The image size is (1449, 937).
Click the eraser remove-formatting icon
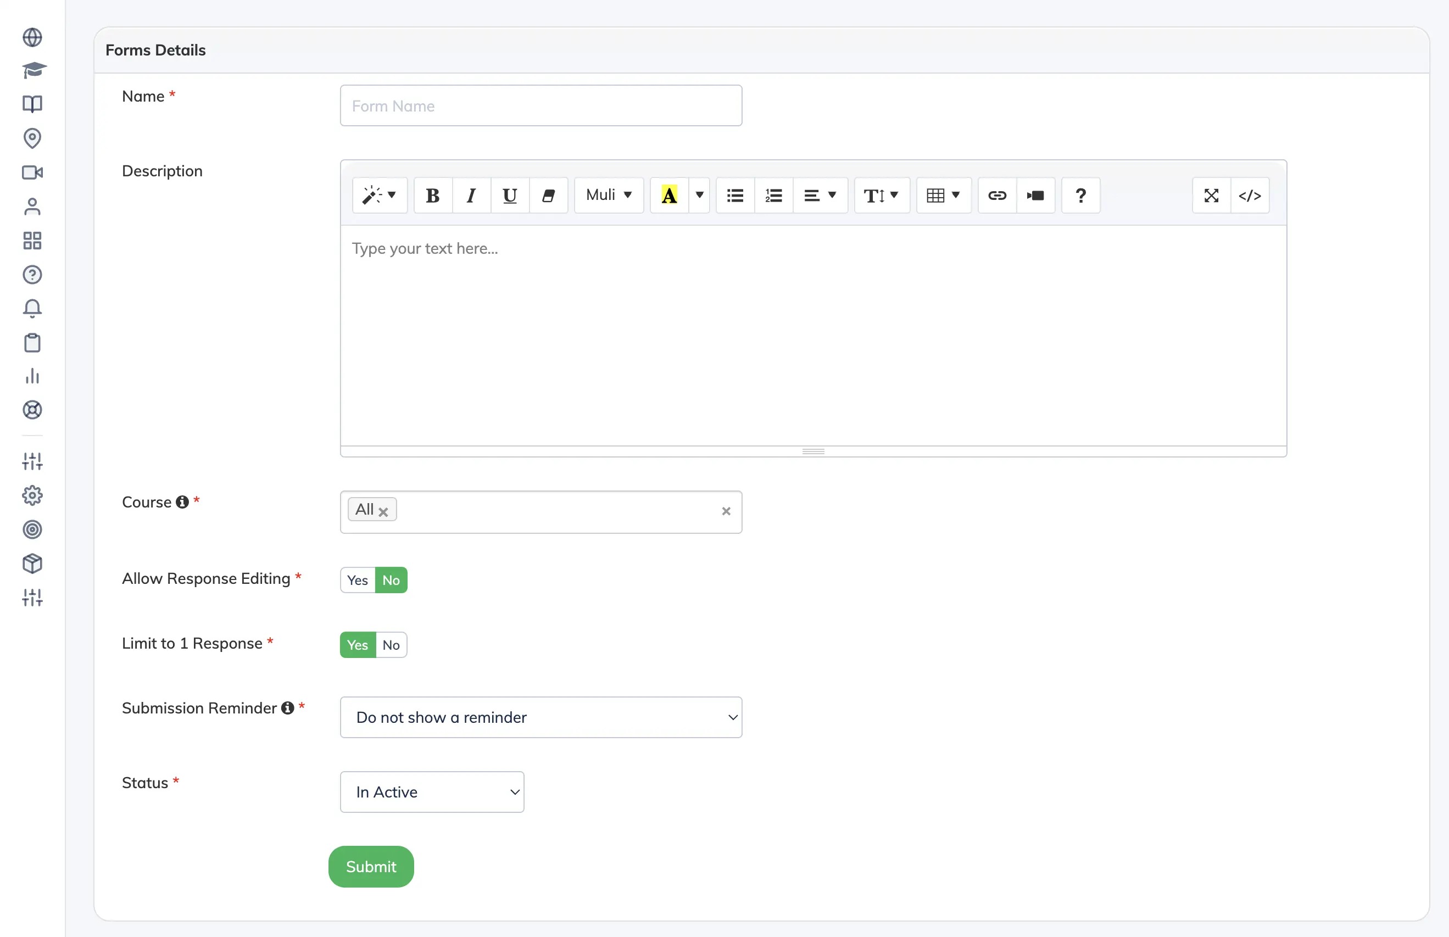click(548, 196)
